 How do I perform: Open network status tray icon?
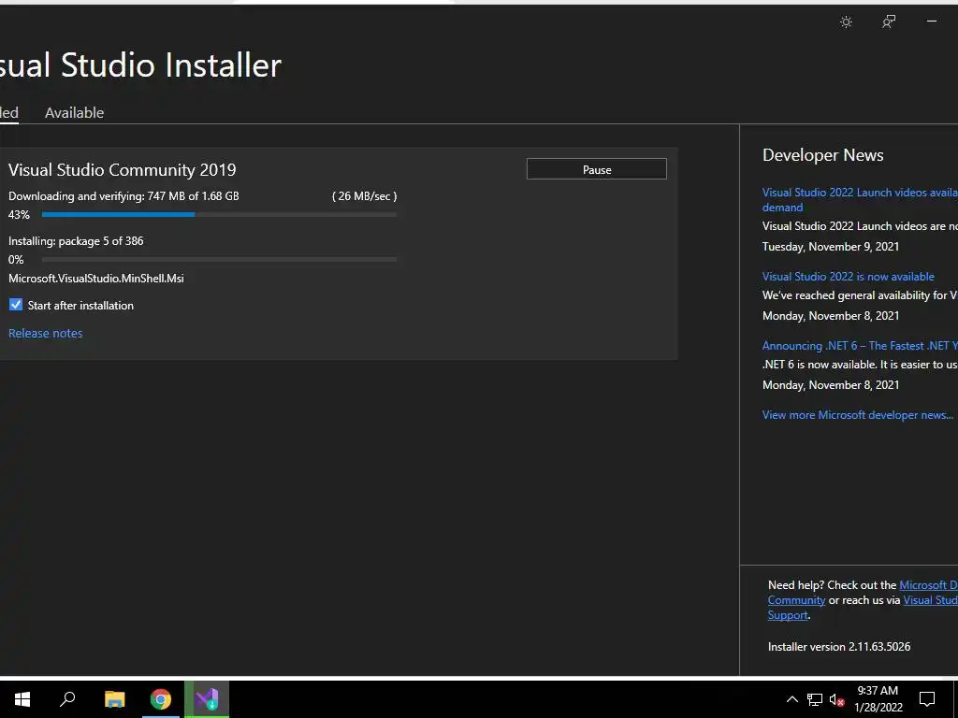tap(815, 699)
